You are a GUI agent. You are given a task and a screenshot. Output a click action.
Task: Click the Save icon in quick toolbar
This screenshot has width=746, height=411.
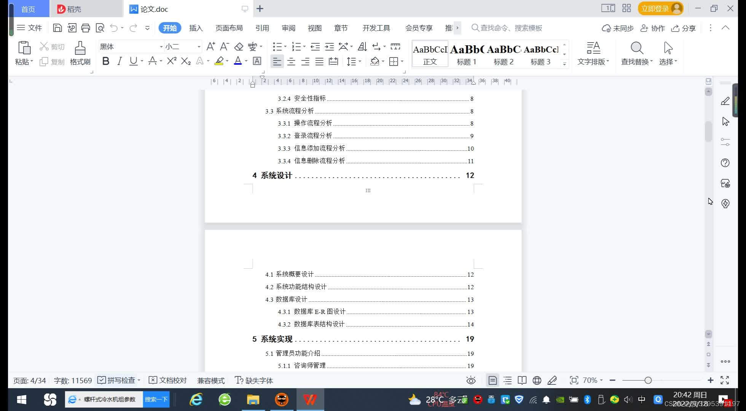pos(57,28)
